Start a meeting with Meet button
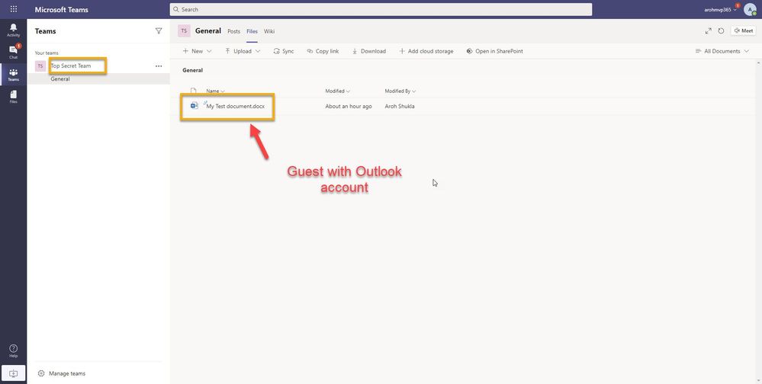Viewport: 762px width, 384px height. coord(743,30)
